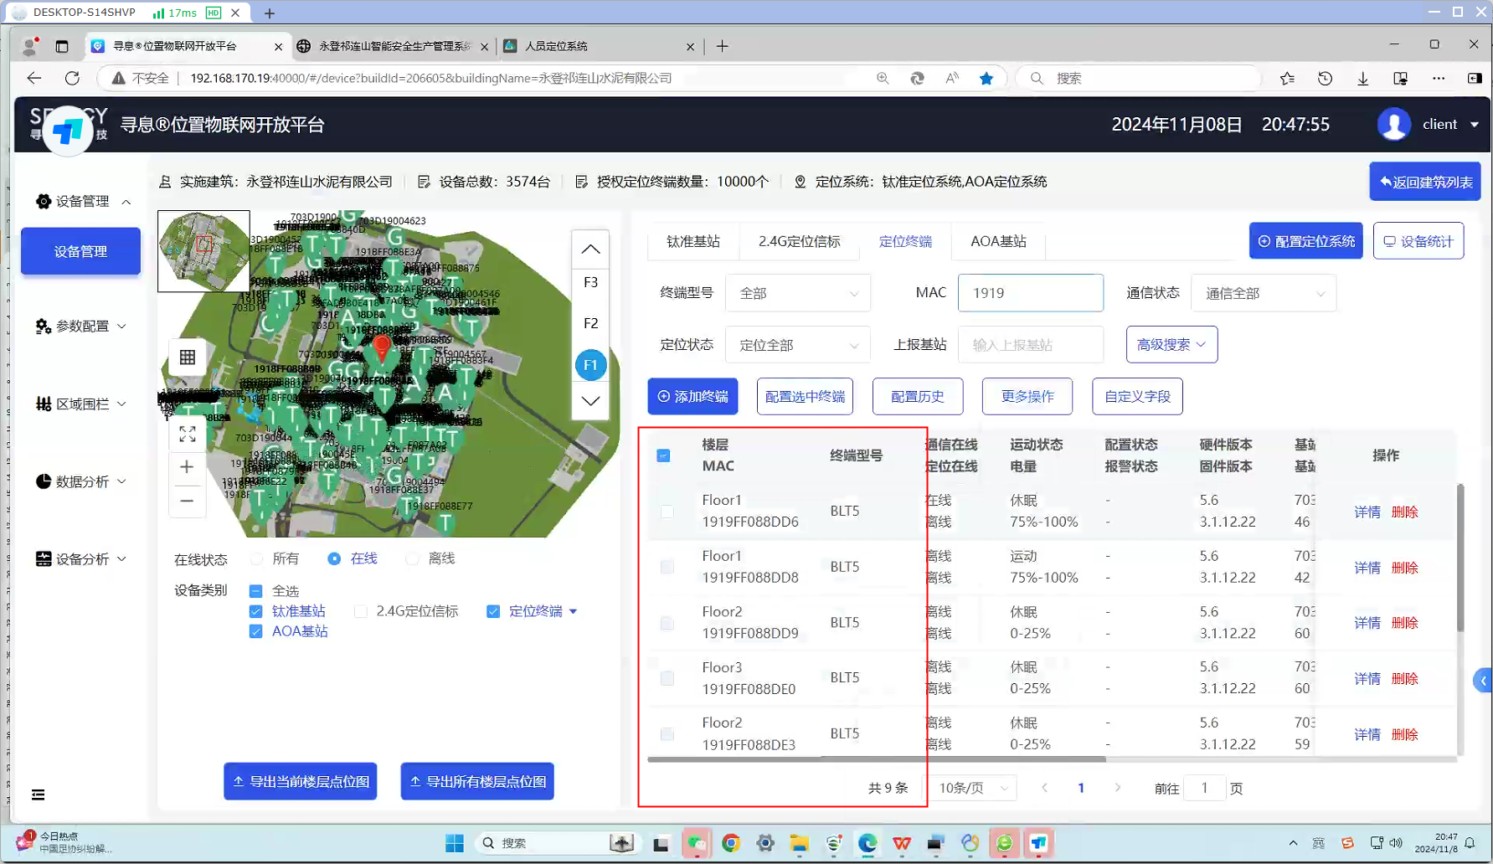Select floor F2 on the floor slider
The height and width of the screenshot is (864, 1493).
coord(590,323)
